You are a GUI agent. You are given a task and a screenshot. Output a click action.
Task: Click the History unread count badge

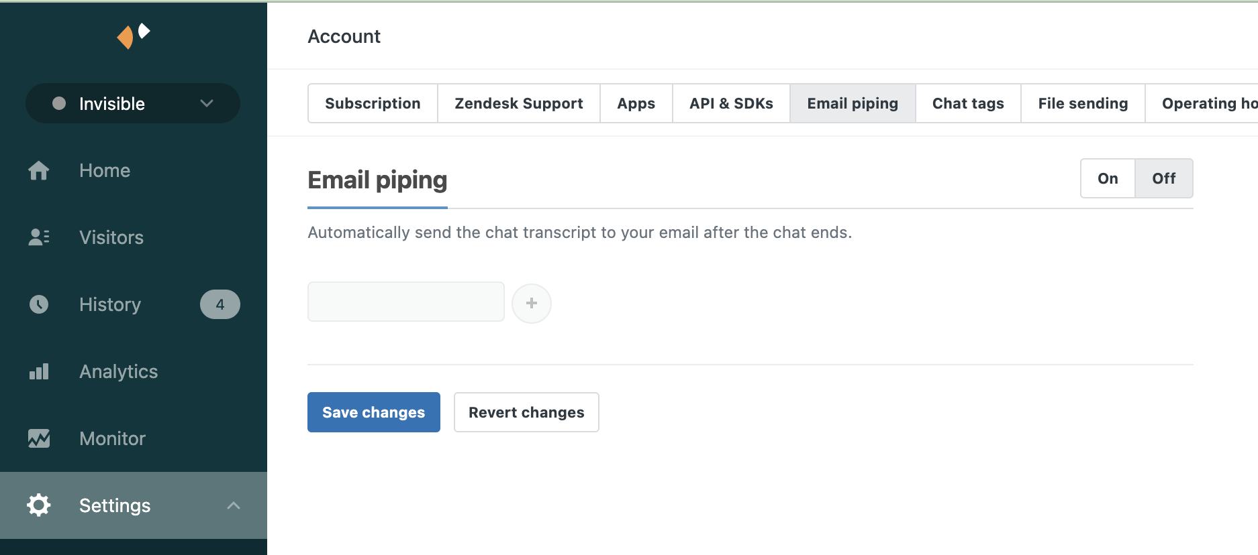pos(220,304)
